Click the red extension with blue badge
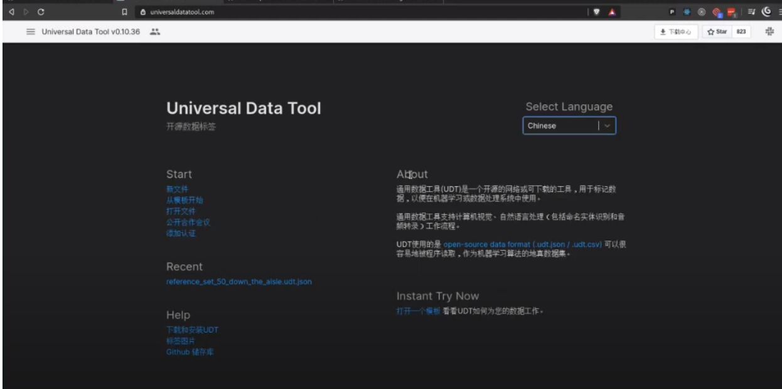 pyautogui.click(x=717, y=11)
